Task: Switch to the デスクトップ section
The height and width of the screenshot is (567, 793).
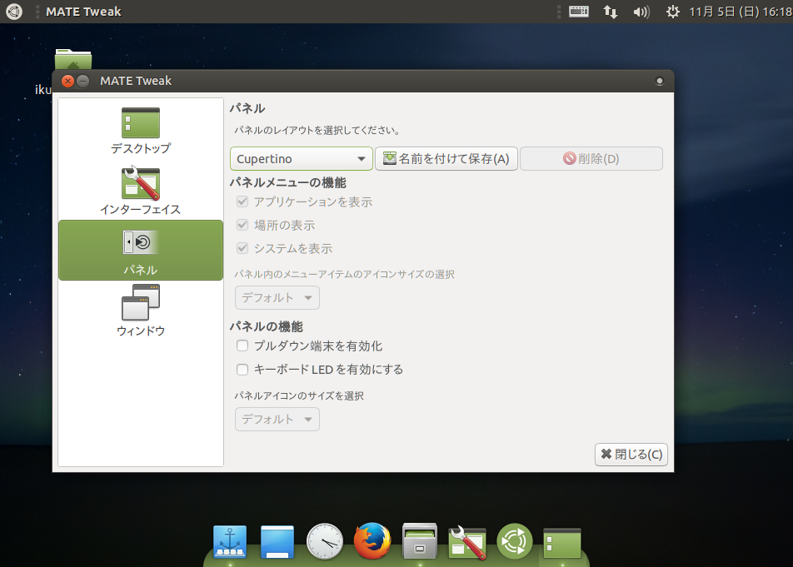Action: click(x=141, y=131)
